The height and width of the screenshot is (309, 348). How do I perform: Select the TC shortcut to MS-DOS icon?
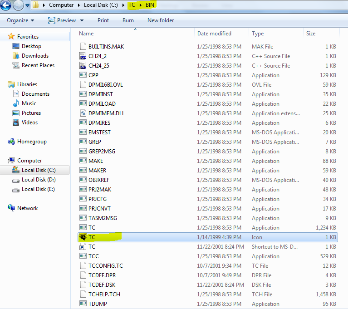click(83, 247)
